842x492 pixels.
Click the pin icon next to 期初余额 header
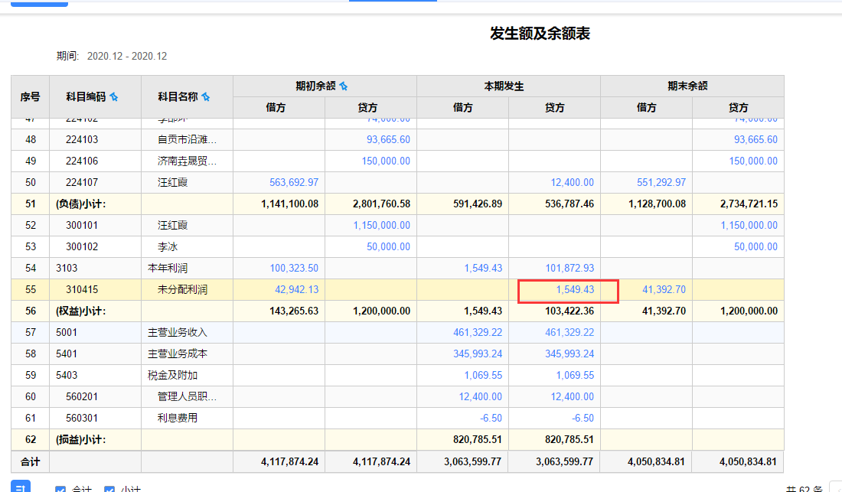[x=344, y=86]
